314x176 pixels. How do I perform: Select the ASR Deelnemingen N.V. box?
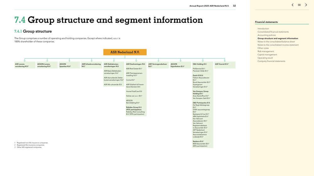(x=136, y=64)
